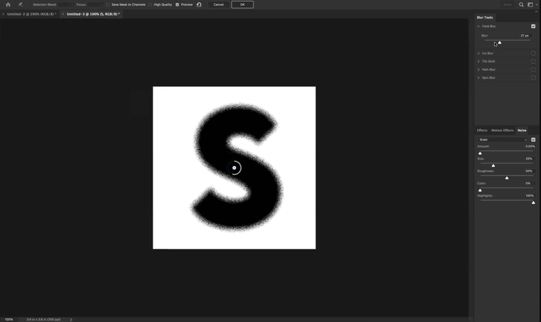
Task: Click the reset (undo arrow) icon
Action: pyautogui.click(x=199, y=4)
